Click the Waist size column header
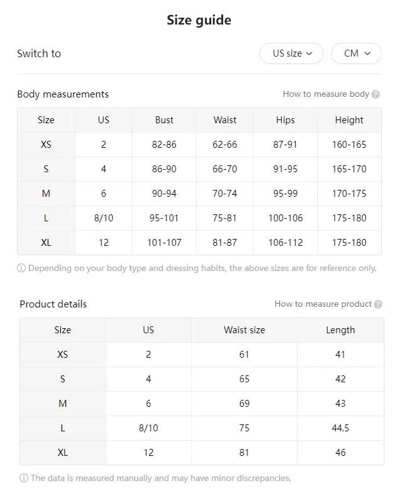Viewport: 402px width, 503px height. [x=244, y=330]
